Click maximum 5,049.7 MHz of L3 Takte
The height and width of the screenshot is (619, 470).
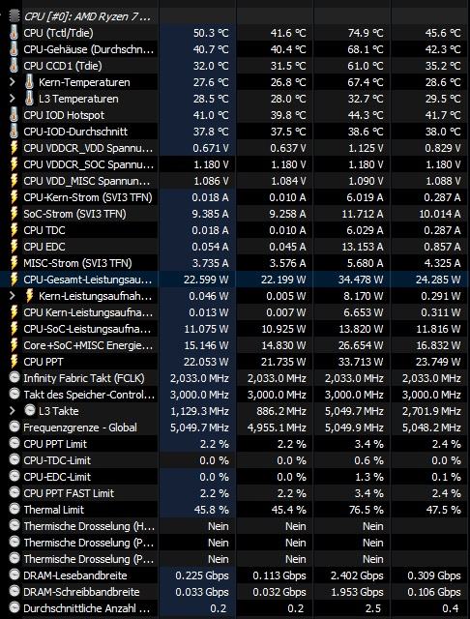[x=354, y=411]
